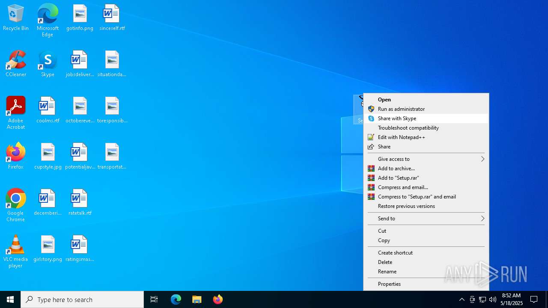Viewport: 548px width, 308px height.
Task: Select the gotinfo.png file icon
Action: click(x=80, y=18)
